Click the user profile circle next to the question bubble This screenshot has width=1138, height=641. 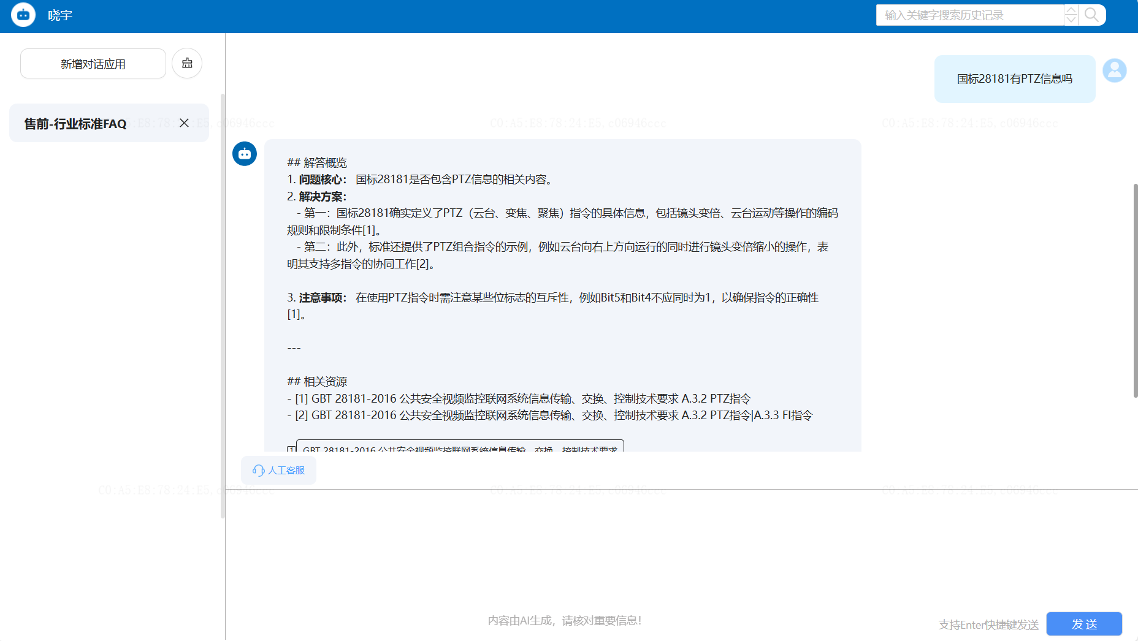point(1115,70)
